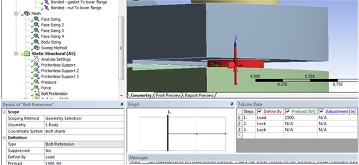Collapse the Definition section in Details
Viewport: 359px width, 165px height.
coord(4,138)
